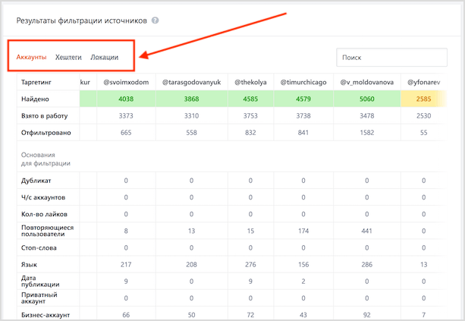Switch to the Аккаунты tab

(31, 57)
